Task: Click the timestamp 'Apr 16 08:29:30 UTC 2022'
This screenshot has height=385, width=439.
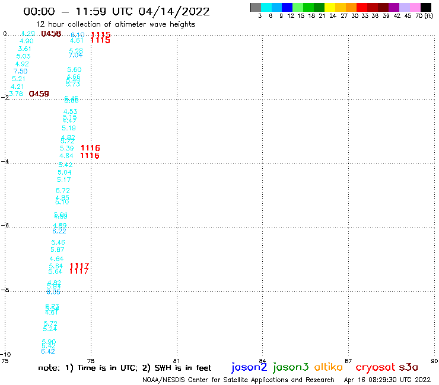Action: pos(387,380)
